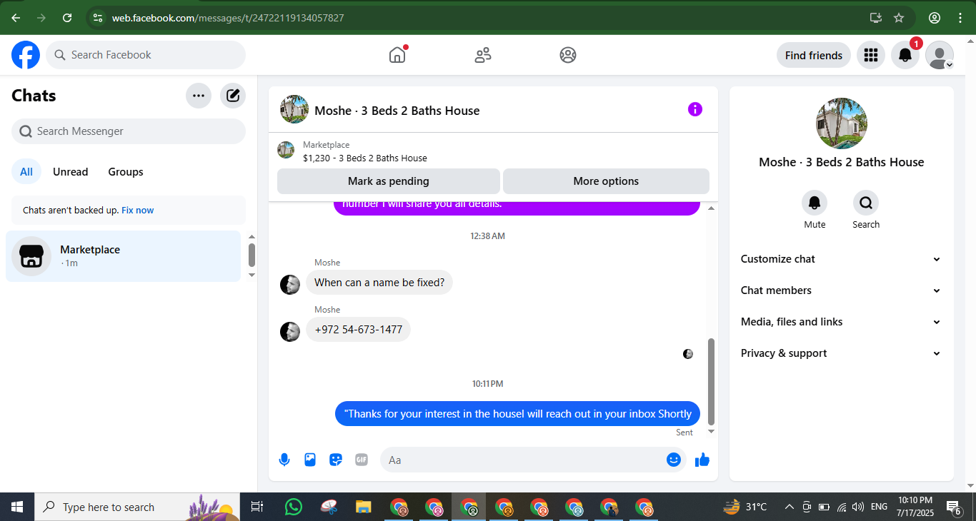Send a thumbs-up like
Screen dimensions: 976x521
[702, 460]
